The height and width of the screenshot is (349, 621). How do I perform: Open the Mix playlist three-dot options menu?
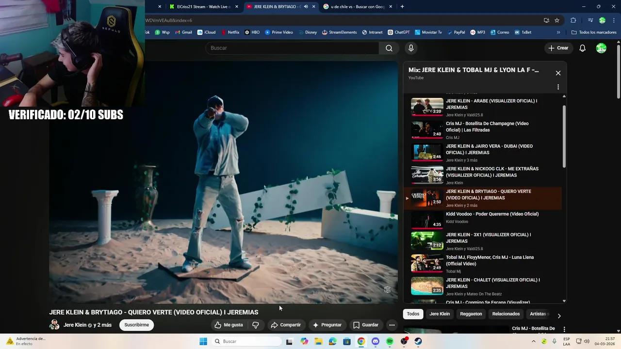pos(558,87)
